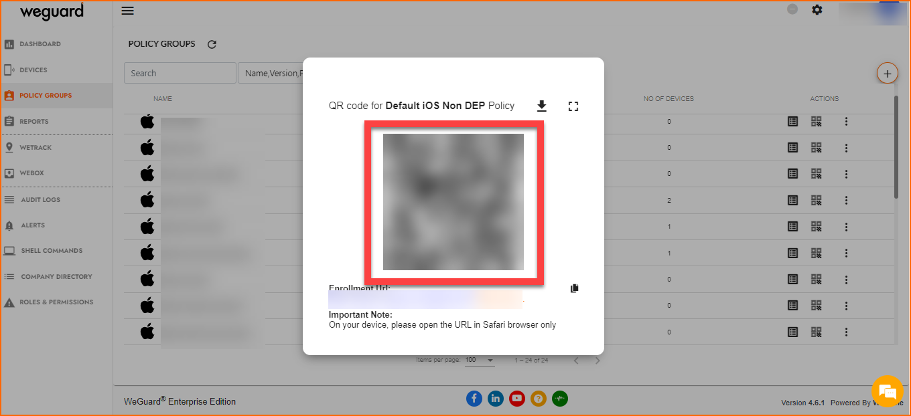
Task: Click the 'WeGuard Enterprise Edition' footer text
Action: tap(180, 401)
